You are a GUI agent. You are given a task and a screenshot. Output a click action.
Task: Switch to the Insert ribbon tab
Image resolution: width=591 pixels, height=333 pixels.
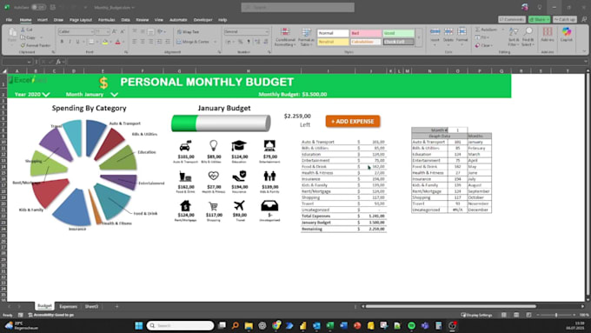point(43,20)
